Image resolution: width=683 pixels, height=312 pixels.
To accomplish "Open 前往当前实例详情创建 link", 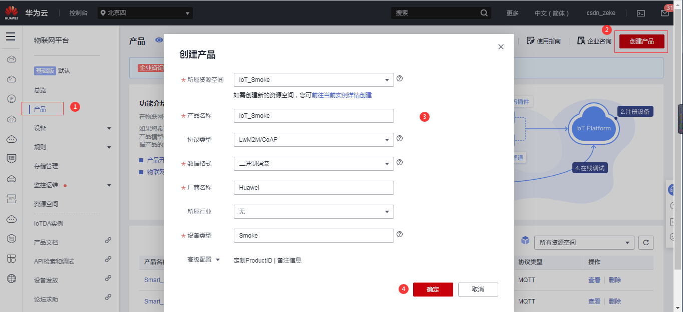I will coord(341,95).
